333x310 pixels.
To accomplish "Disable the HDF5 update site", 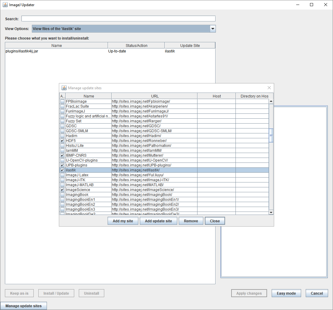I will tap(62, 140).
